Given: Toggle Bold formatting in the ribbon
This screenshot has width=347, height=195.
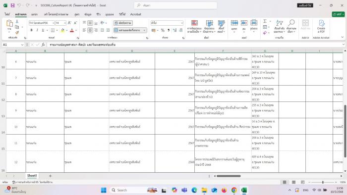Looking at the screenshot, I should pyautogui.click(x=31, y=30).
